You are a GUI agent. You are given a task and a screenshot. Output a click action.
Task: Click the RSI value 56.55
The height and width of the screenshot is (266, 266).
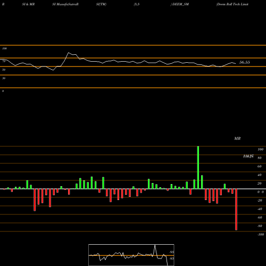245,62
